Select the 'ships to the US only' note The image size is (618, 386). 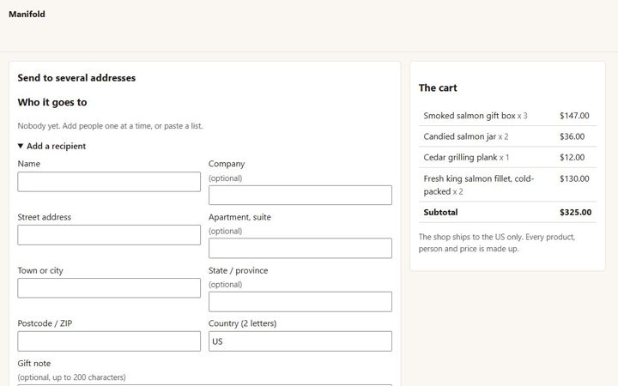497,243
